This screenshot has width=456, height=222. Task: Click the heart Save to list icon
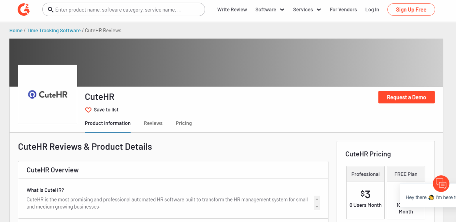(x=88, y=110)
